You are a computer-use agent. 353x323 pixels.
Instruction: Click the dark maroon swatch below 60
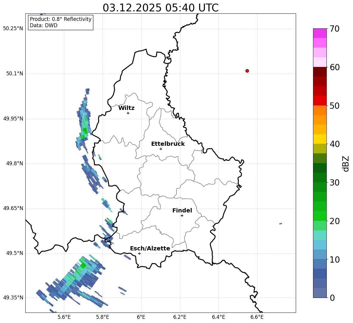pos(320,72)
